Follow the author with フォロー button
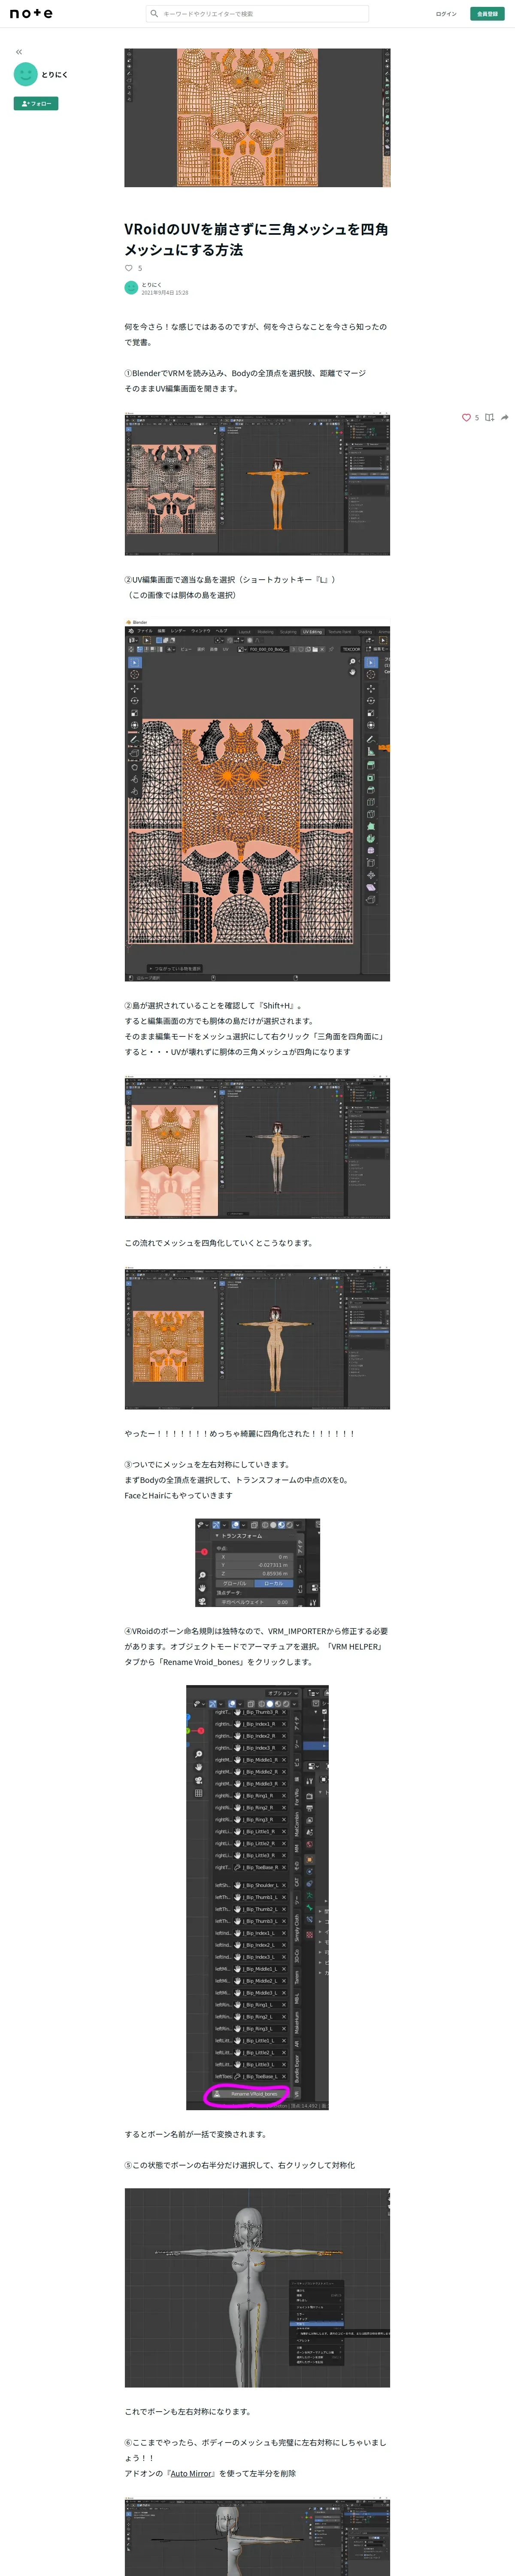The height and width of the screenshot is (2576, 515). point(36,104)
